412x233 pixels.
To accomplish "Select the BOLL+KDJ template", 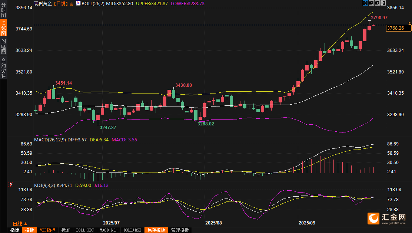I will [85, 230].
